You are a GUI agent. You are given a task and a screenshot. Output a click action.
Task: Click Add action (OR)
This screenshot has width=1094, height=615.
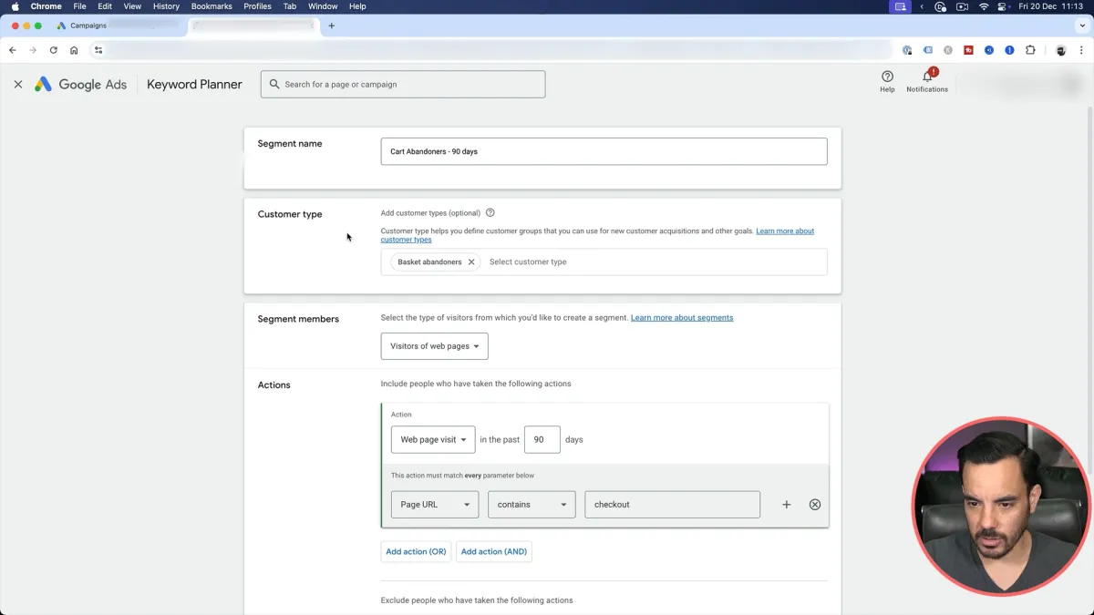pos(416,552)
